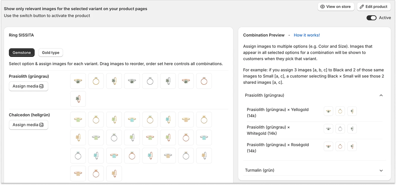Click the View on store button
The width and height of the screenshot is (396, 185).
pyautogui.click(x=336, y=7)
